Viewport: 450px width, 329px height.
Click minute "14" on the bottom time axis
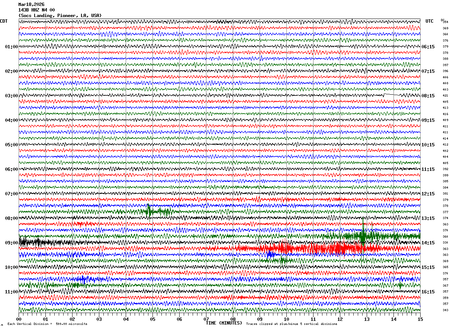tap(393, 319)
